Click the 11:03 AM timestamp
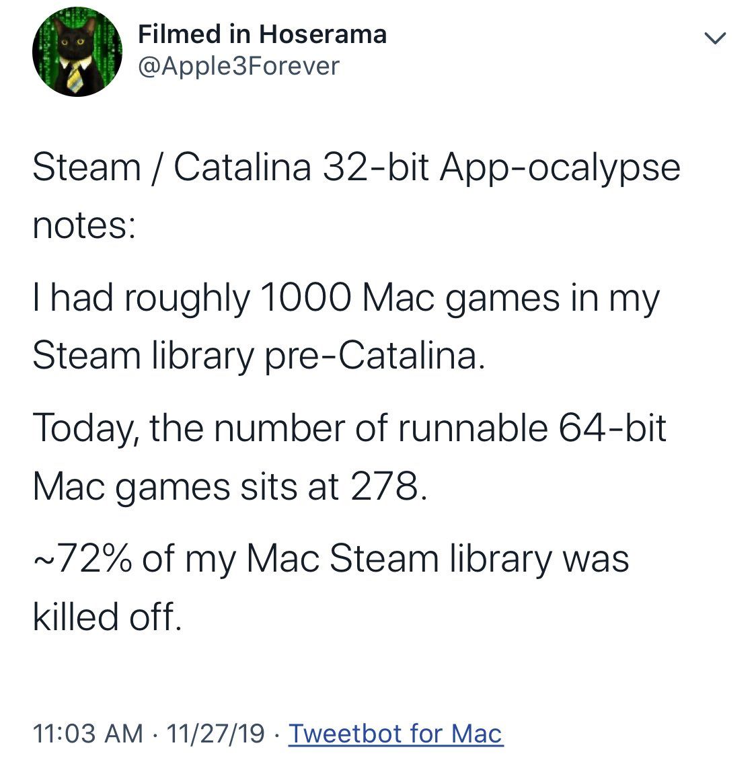Viewport: 756px width, 764px height. click(87, 732)
